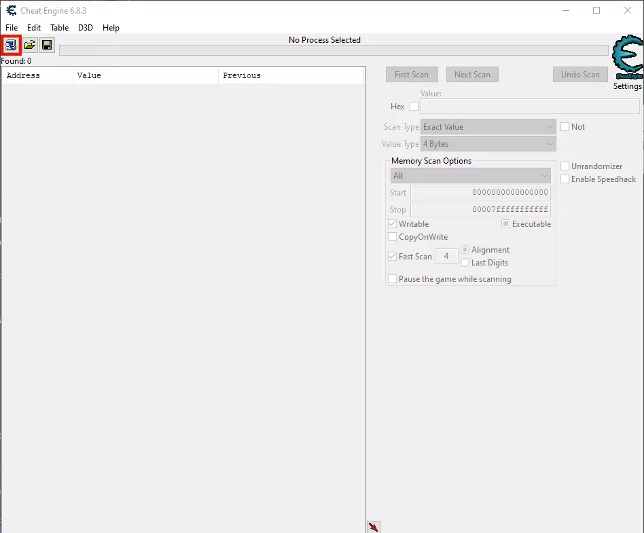The image size is (644, 533).
Task: Enable the Unrandomizer checkbox
Action: click(x=565, y=166)
